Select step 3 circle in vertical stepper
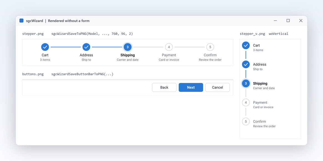323x161 pixels. pos(246,84)
